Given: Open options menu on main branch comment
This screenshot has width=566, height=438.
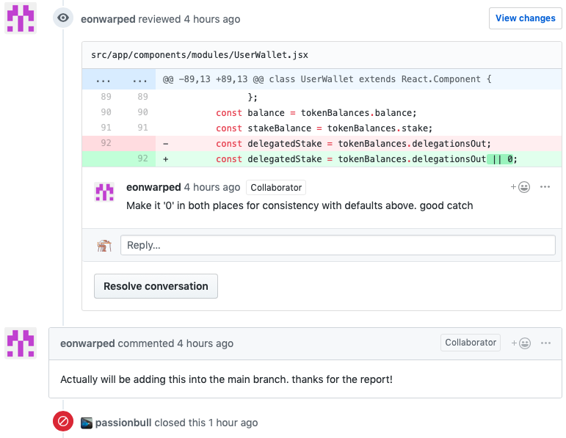Looking at the screenshot, I should pyautogui.click(x=545, y=343).
